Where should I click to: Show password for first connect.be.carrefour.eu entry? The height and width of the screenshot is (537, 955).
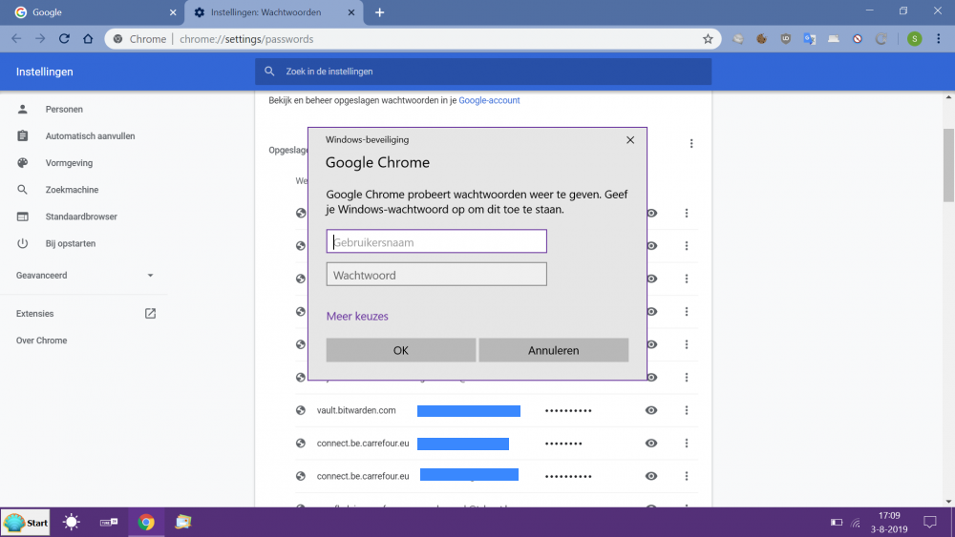651,444
